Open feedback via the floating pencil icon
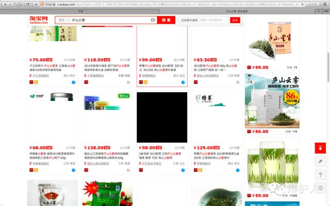The height and width of the screenshot is (206, 330). [320, 161]
